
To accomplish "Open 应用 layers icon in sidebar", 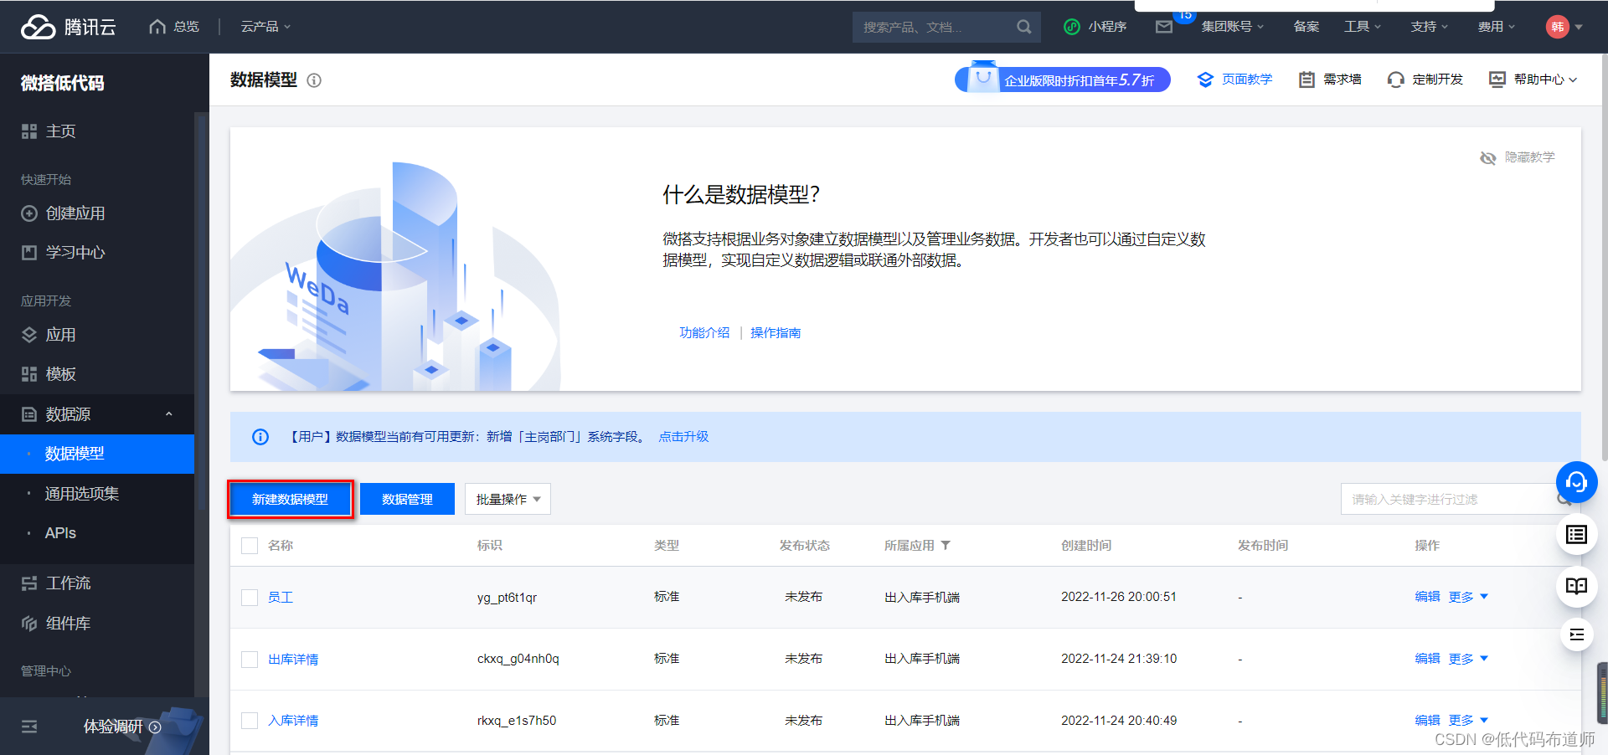I will (x=29, y=335).
